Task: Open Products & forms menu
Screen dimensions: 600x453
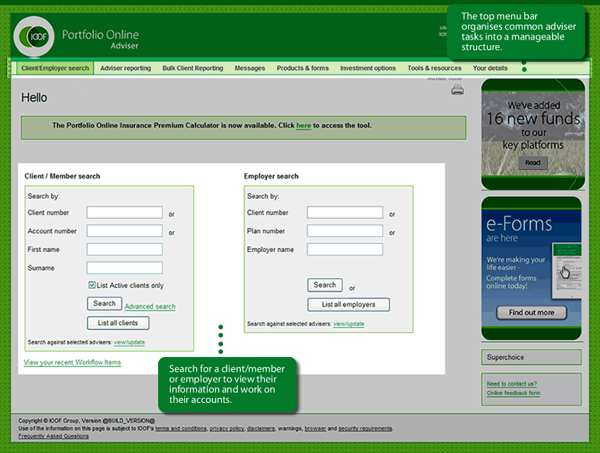Action: 303,68
